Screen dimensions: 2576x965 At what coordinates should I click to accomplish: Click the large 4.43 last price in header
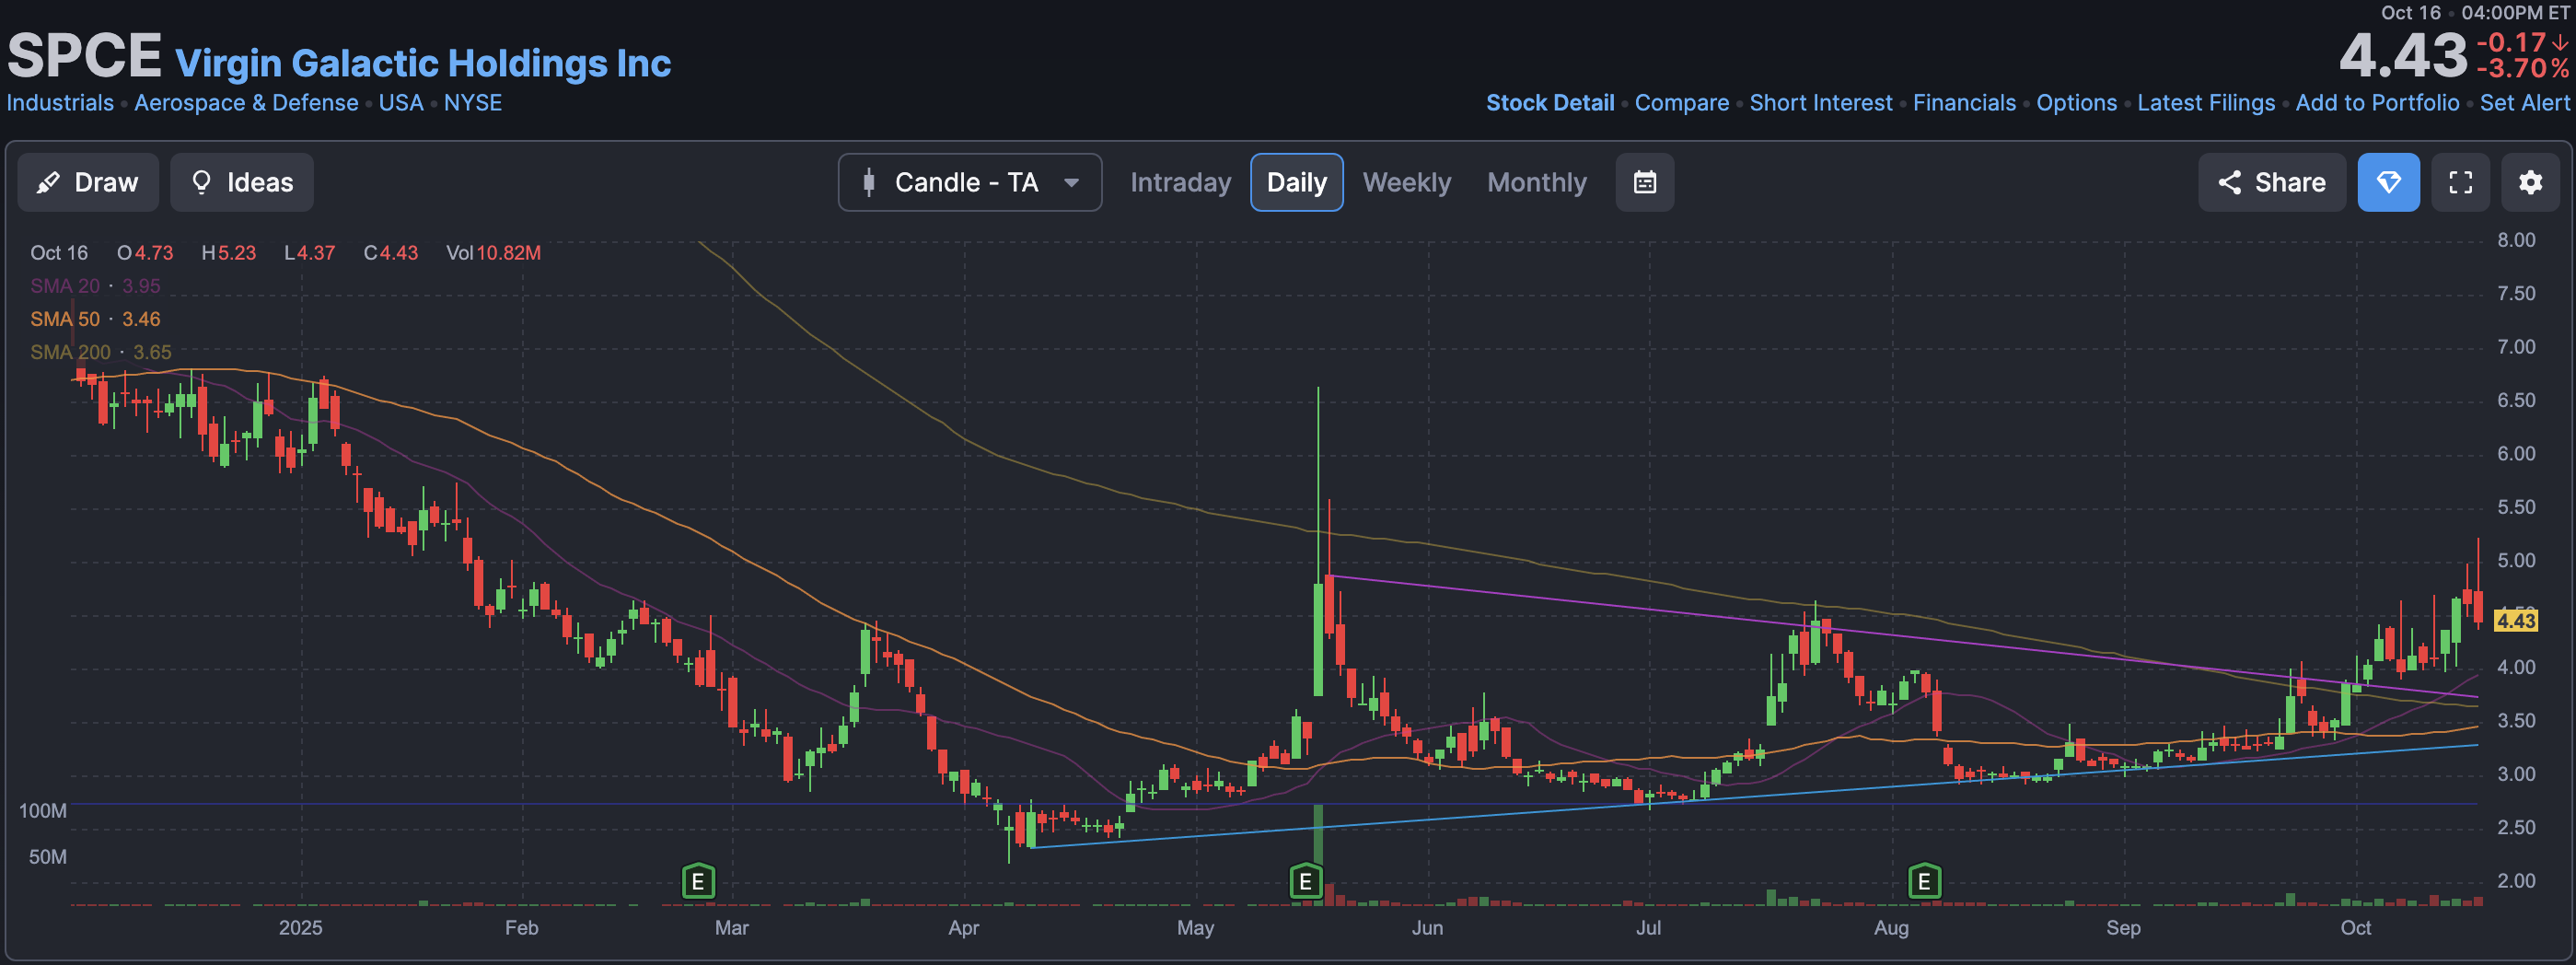pos(2403,55)
